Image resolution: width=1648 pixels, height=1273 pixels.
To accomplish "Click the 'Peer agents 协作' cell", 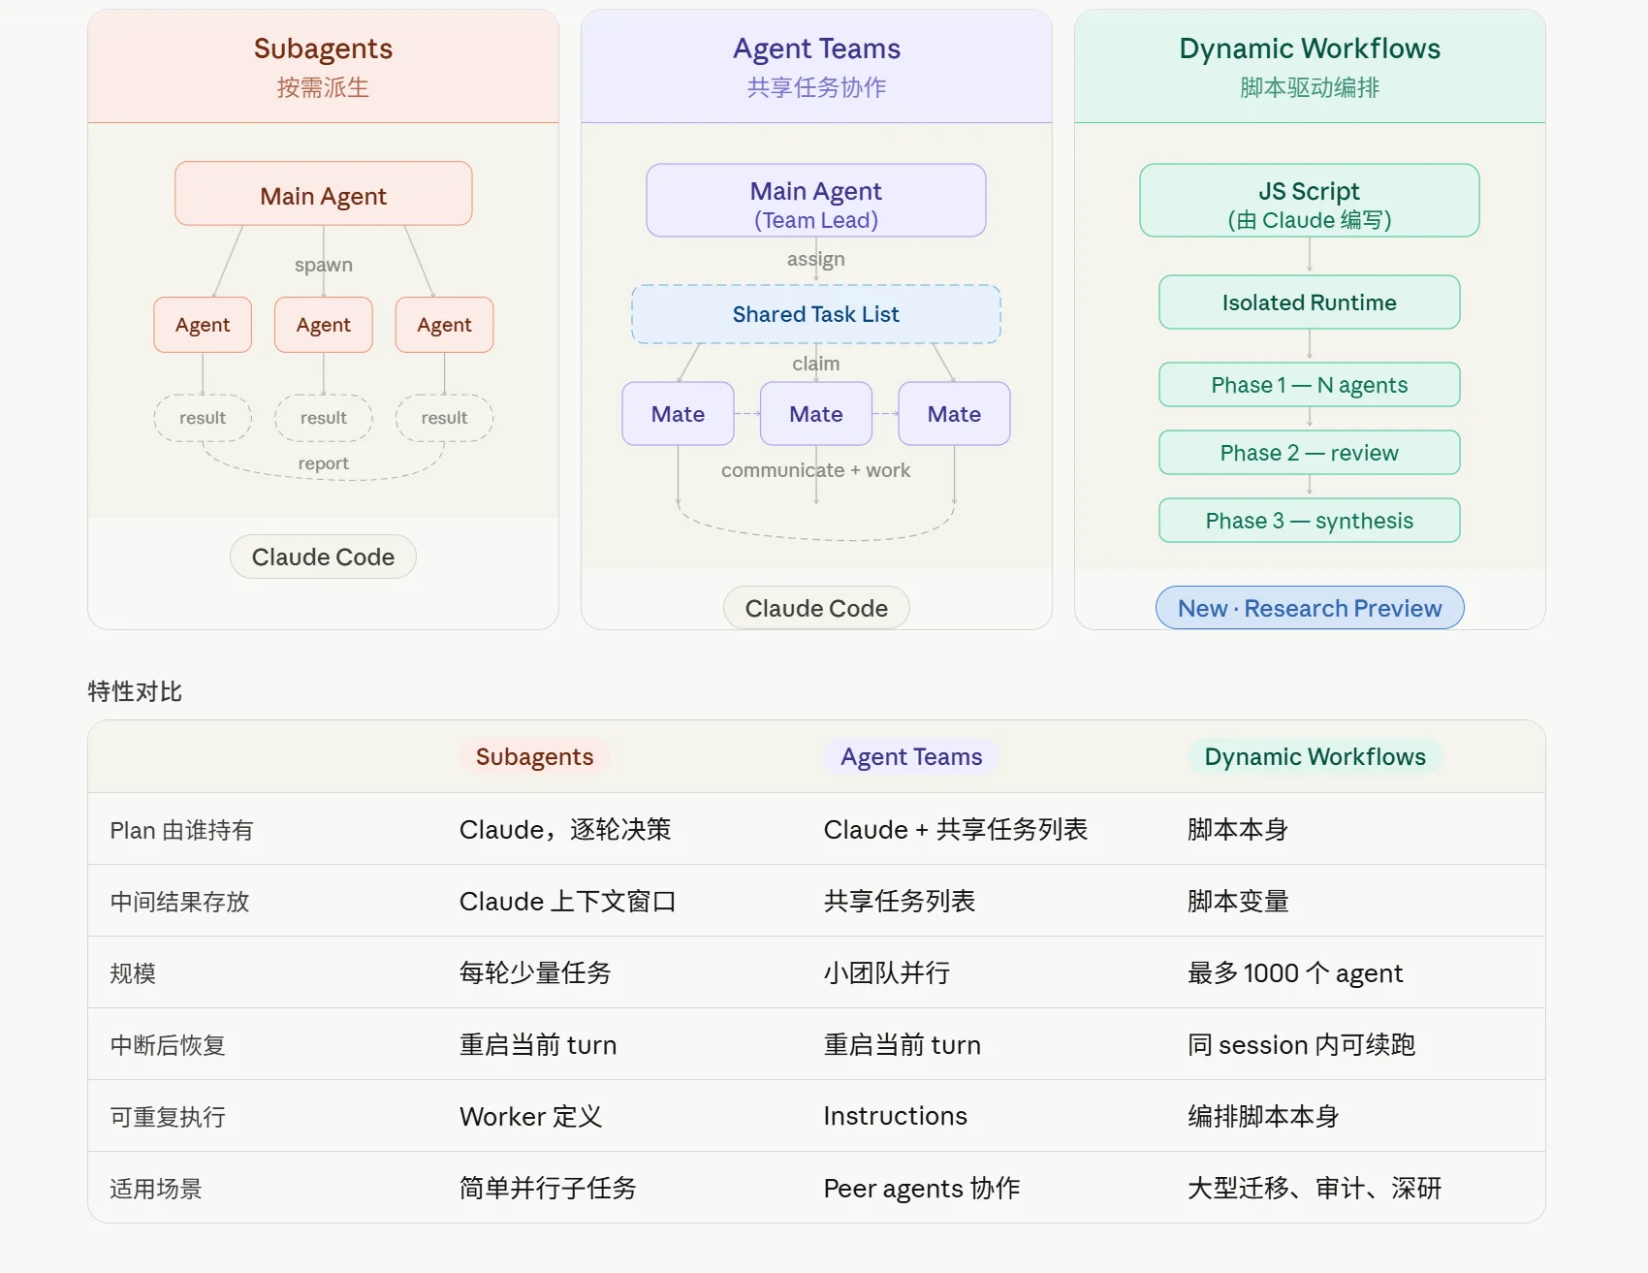I will tap(922, 1189).
